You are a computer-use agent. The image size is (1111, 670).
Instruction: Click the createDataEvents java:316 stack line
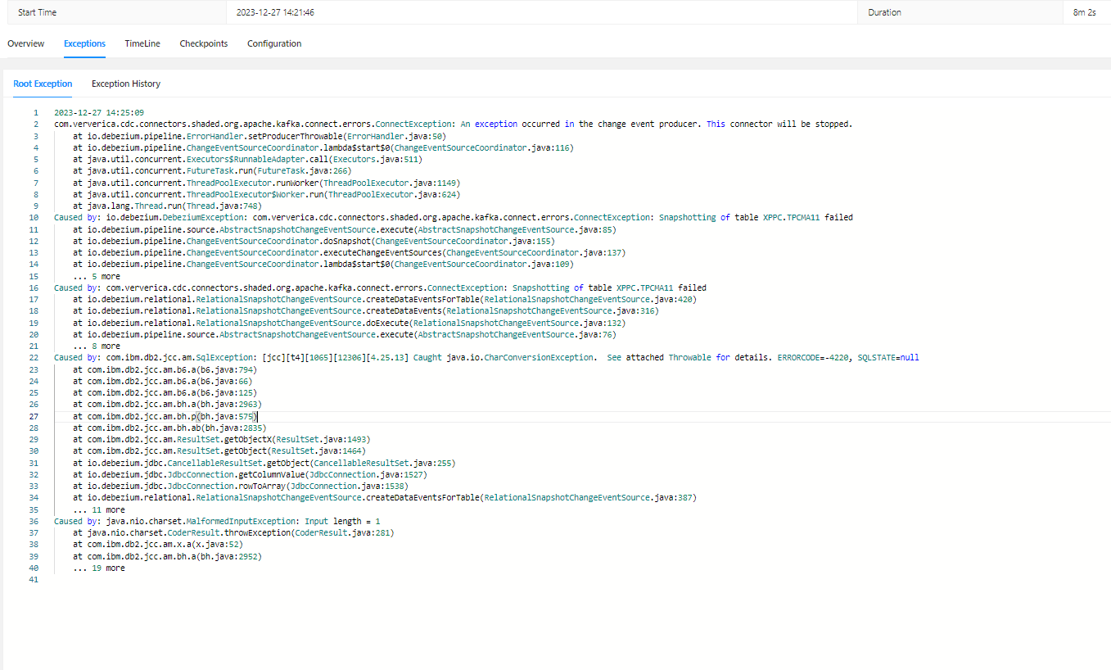pos(366,311)
